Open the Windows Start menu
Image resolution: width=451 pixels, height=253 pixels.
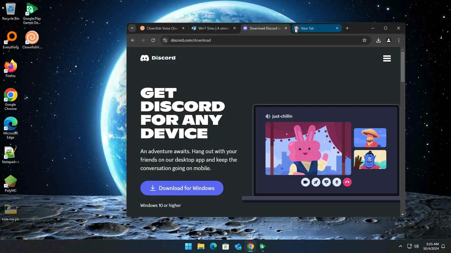[188, 247]
